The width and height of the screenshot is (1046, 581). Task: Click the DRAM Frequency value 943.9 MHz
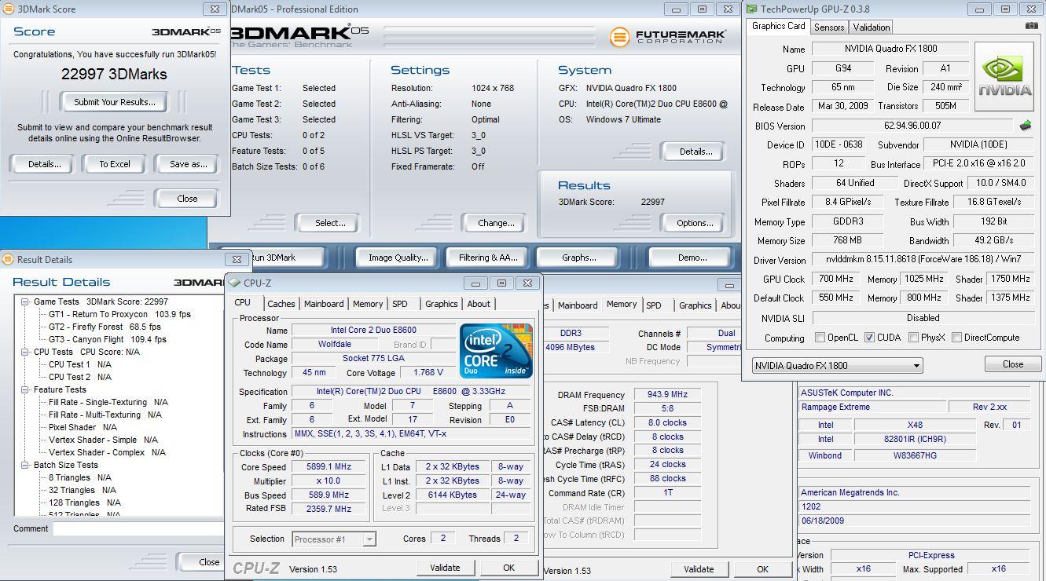point(667,395)
